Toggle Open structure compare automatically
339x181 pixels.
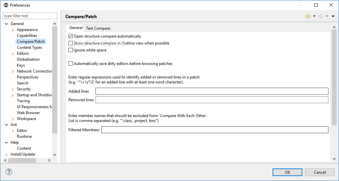pyautogui.click(x=70, y=36)
